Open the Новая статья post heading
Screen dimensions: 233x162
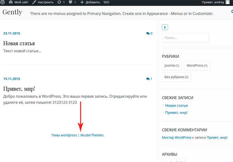(19, 43)
